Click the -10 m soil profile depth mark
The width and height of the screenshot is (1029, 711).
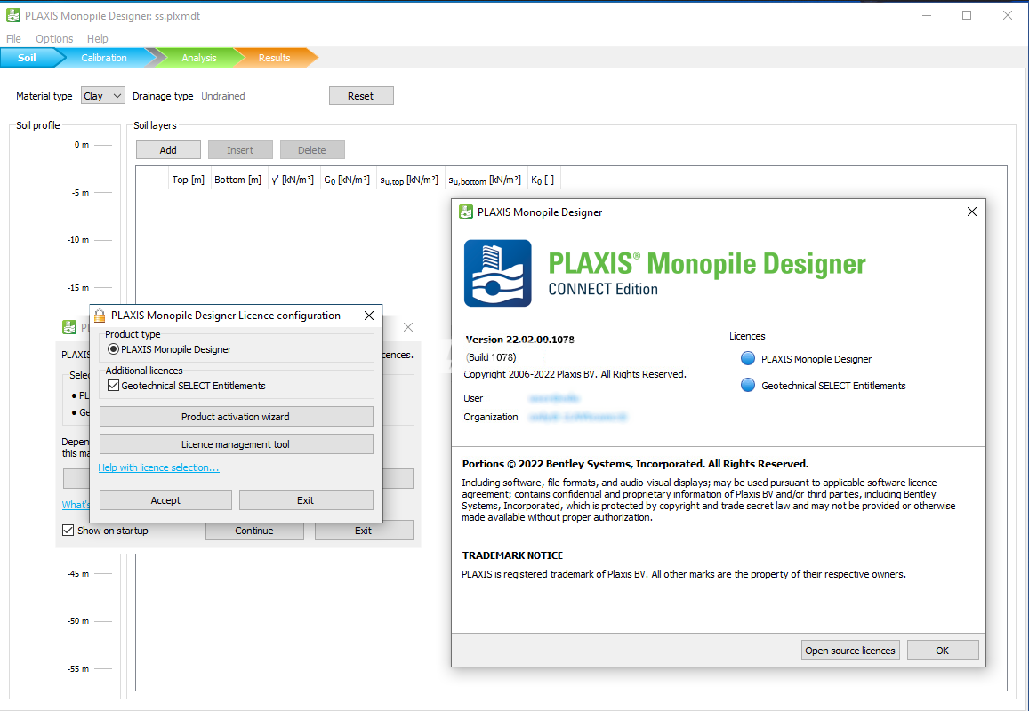click(78, 240)
